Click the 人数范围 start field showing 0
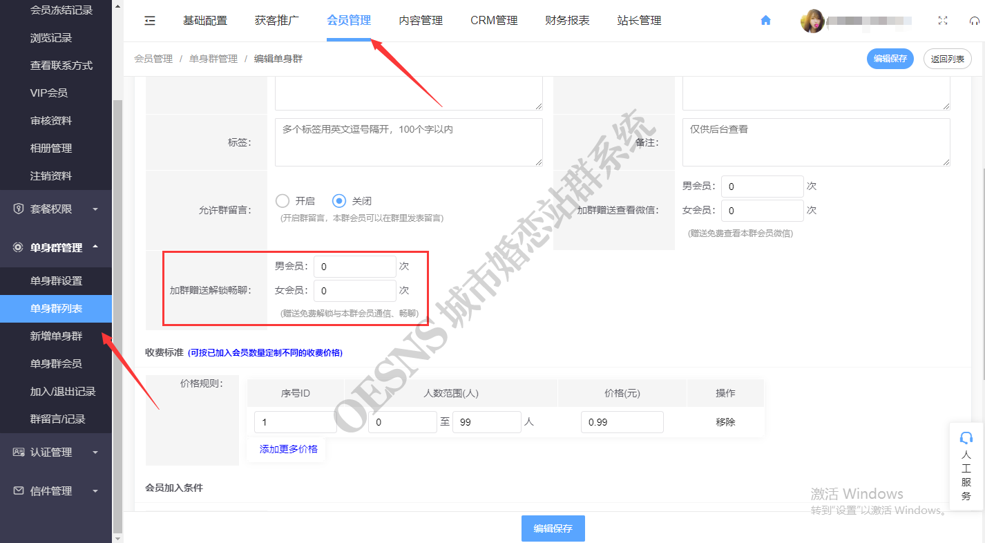Image resolution: width=985 pixels, height=543 pixels. click(403, 422)
